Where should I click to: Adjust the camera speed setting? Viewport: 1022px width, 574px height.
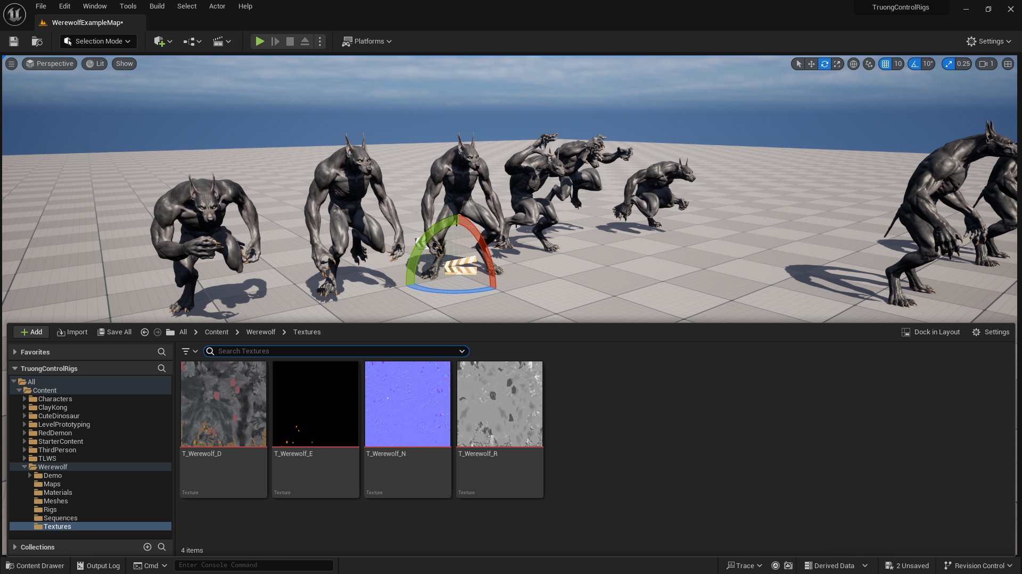tap(986, 64)
